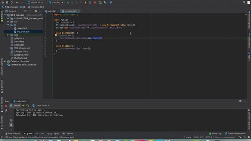Hide the Project panel with minus icon

40,11
